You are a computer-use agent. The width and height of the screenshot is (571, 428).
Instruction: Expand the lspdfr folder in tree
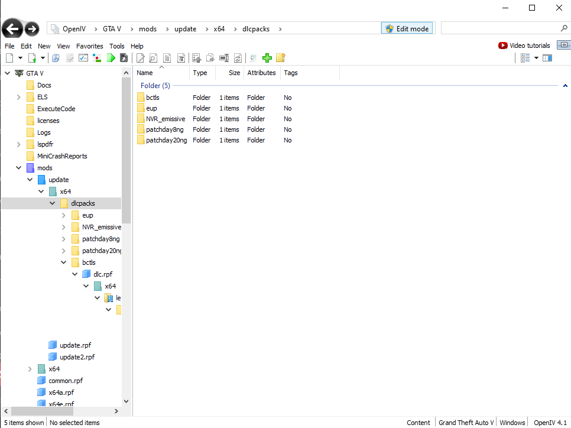18,144
